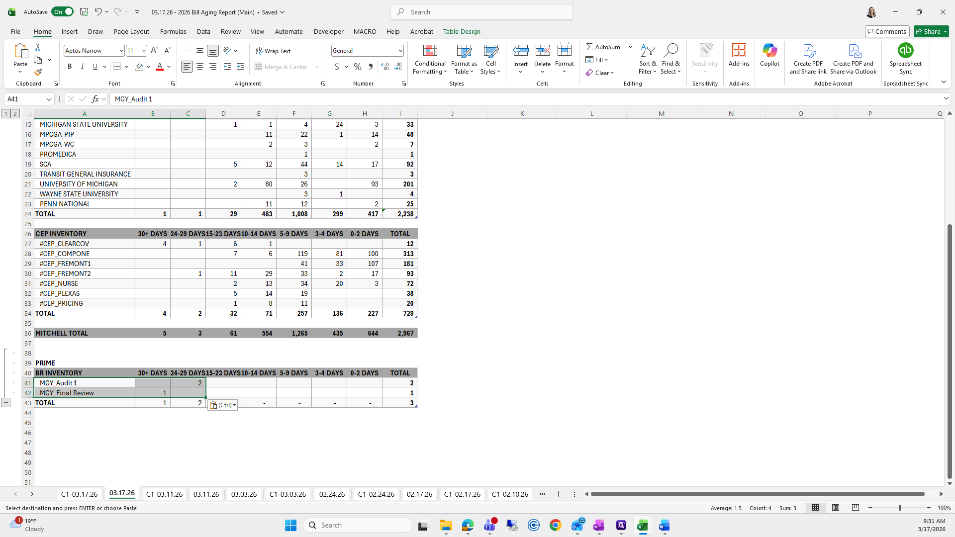The image size is (955, 537).
Task: Toggle bold formatting
Action: pos(70,67)
